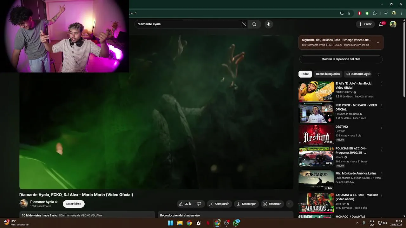
Task: Open the #DiamanteAyala hashtag link
Action: click(69, 215)
